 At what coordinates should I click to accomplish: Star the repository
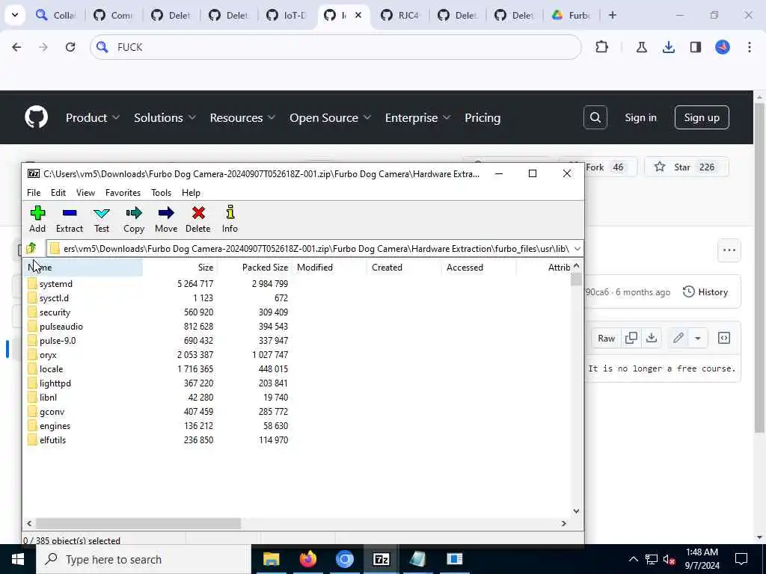point(687,167)
